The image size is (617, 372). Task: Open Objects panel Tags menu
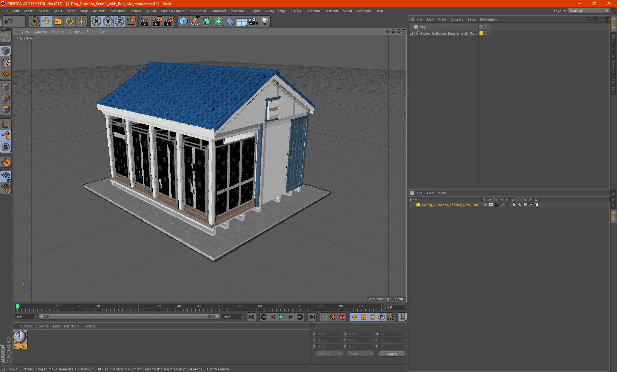[x=471, y=19]
